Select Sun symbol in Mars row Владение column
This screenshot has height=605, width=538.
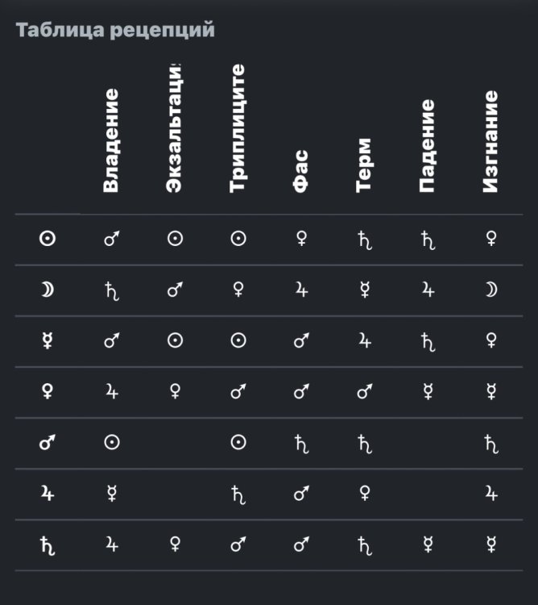(x=111, y=444)
